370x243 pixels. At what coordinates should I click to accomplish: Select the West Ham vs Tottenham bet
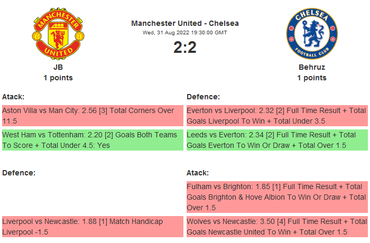[92, 140]
